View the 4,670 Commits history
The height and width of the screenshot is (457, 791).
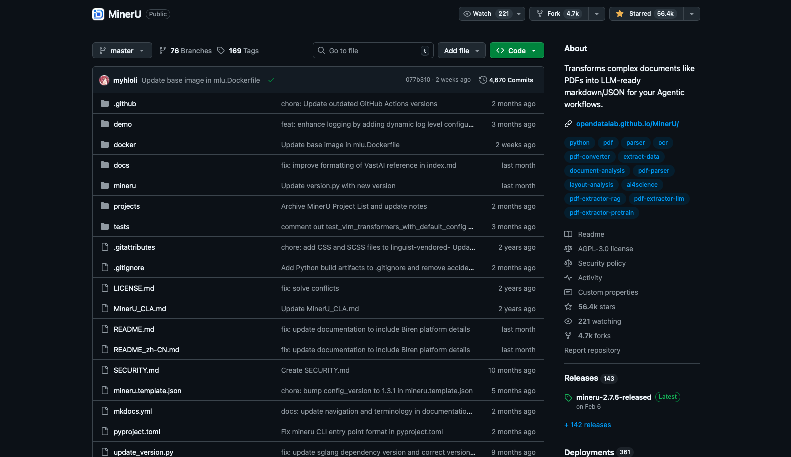coord(506,80)
